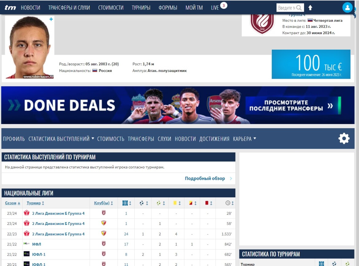Image resolution: width=359 pixels, height=266 pixels.
Task: Click the magnifier search icon
Action: (299, 8)
